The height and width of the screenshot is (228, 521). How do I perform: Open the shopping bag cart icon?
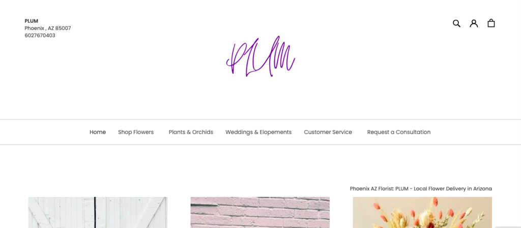(491, 23)
